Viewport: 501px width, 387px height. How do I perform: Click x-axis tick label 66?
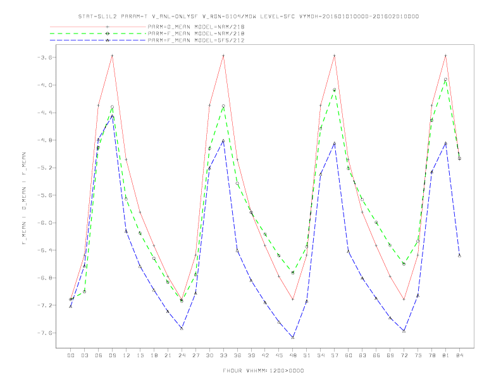pos(376,355)
